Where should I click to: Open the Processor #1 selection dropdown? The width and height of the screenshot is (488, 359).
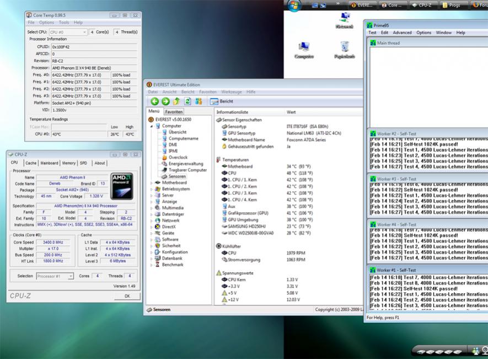(x=55, y=276)
